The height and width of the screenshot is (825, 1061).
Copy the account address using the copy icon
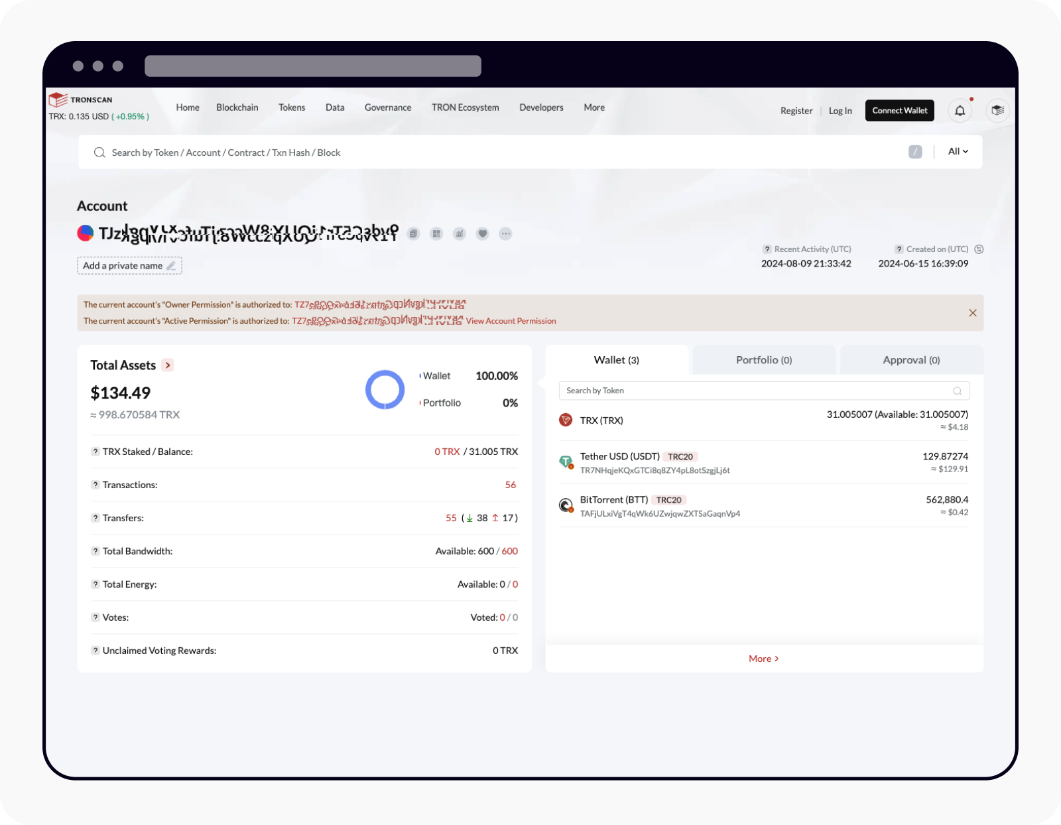point(413,233)
